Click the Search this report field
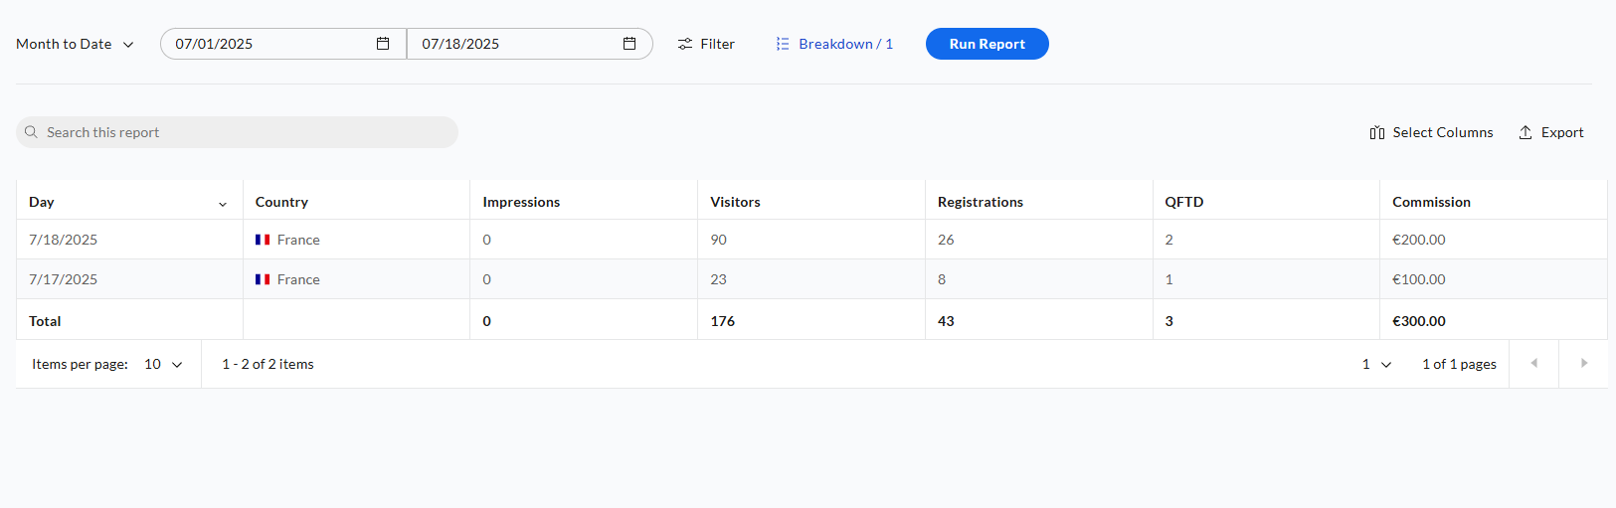This screenshot has width=1616, height=508. click(237, 132)
